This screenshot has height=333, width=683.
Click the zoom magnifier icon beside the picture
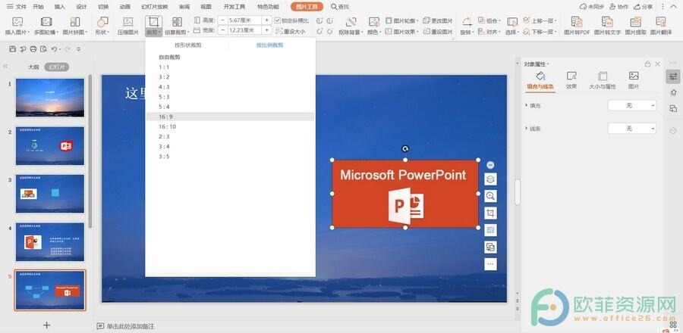[x=490, y=196]
